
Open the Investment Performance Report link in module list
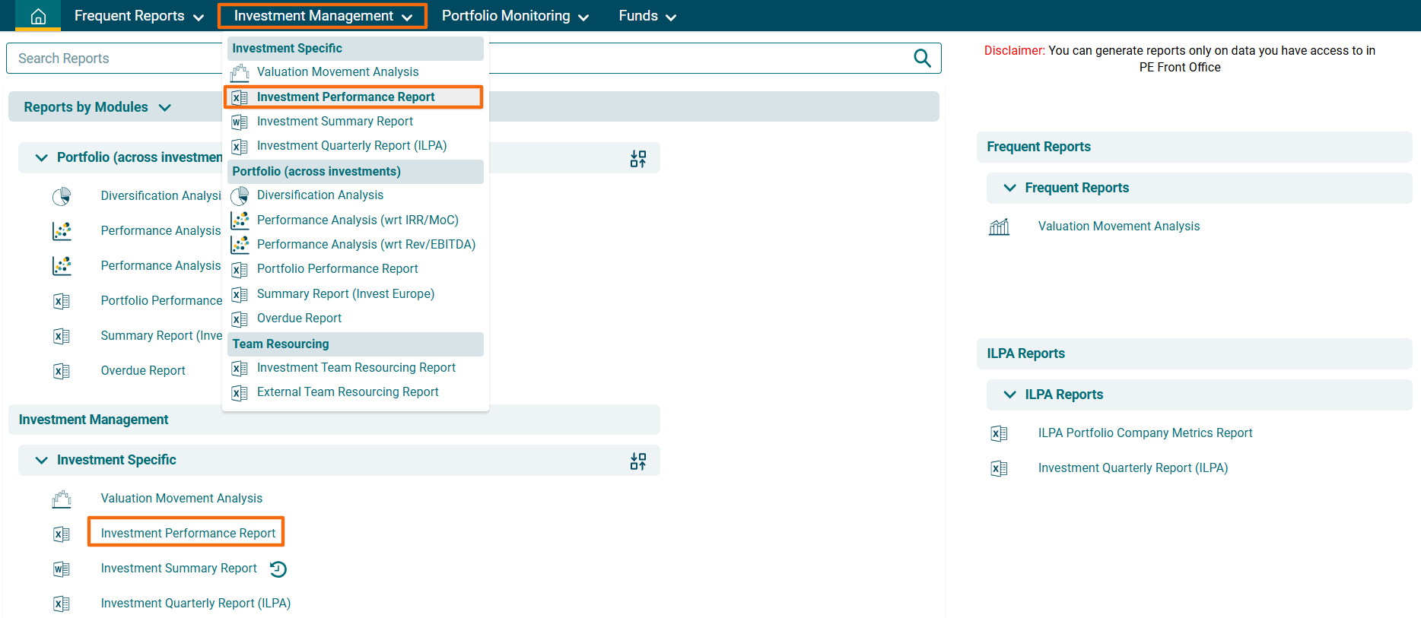(188, 534)
